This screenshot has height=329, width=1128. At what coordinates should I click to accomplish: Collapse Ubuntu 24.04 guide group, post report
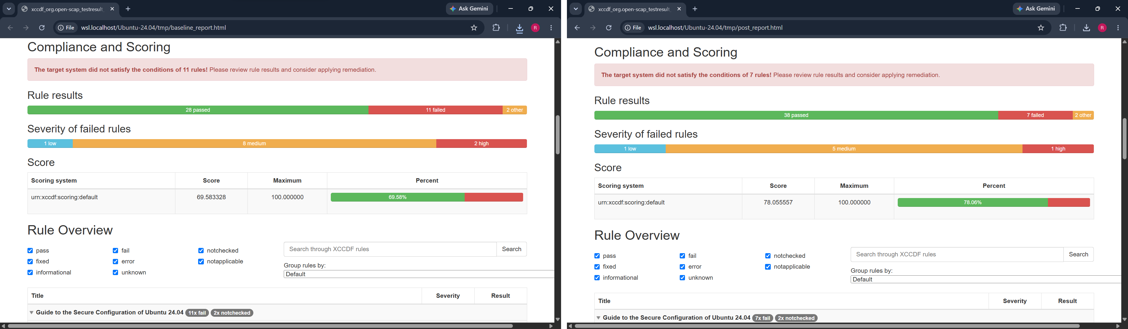[598, 318]
